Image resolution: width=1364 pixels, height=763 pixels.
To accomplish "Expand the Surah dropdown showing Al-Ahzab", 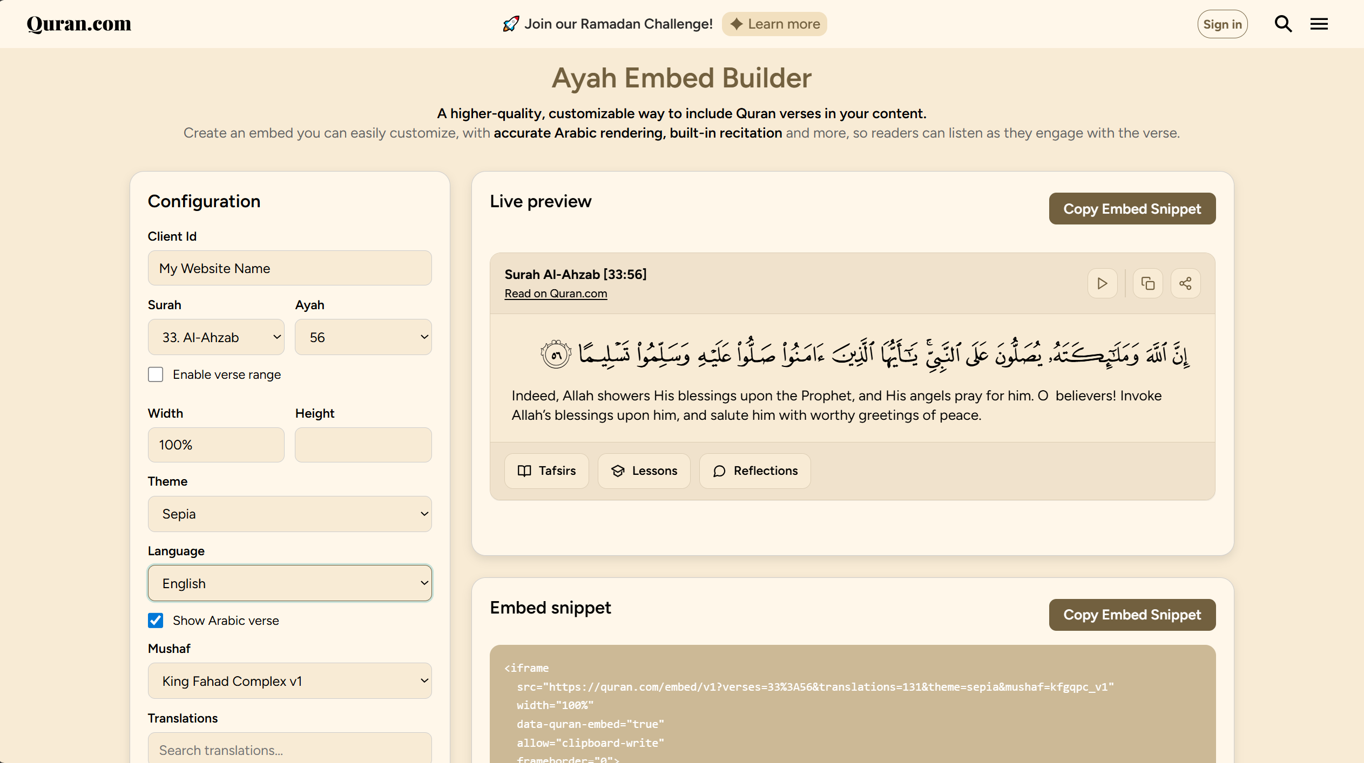I will click(216, 337).
